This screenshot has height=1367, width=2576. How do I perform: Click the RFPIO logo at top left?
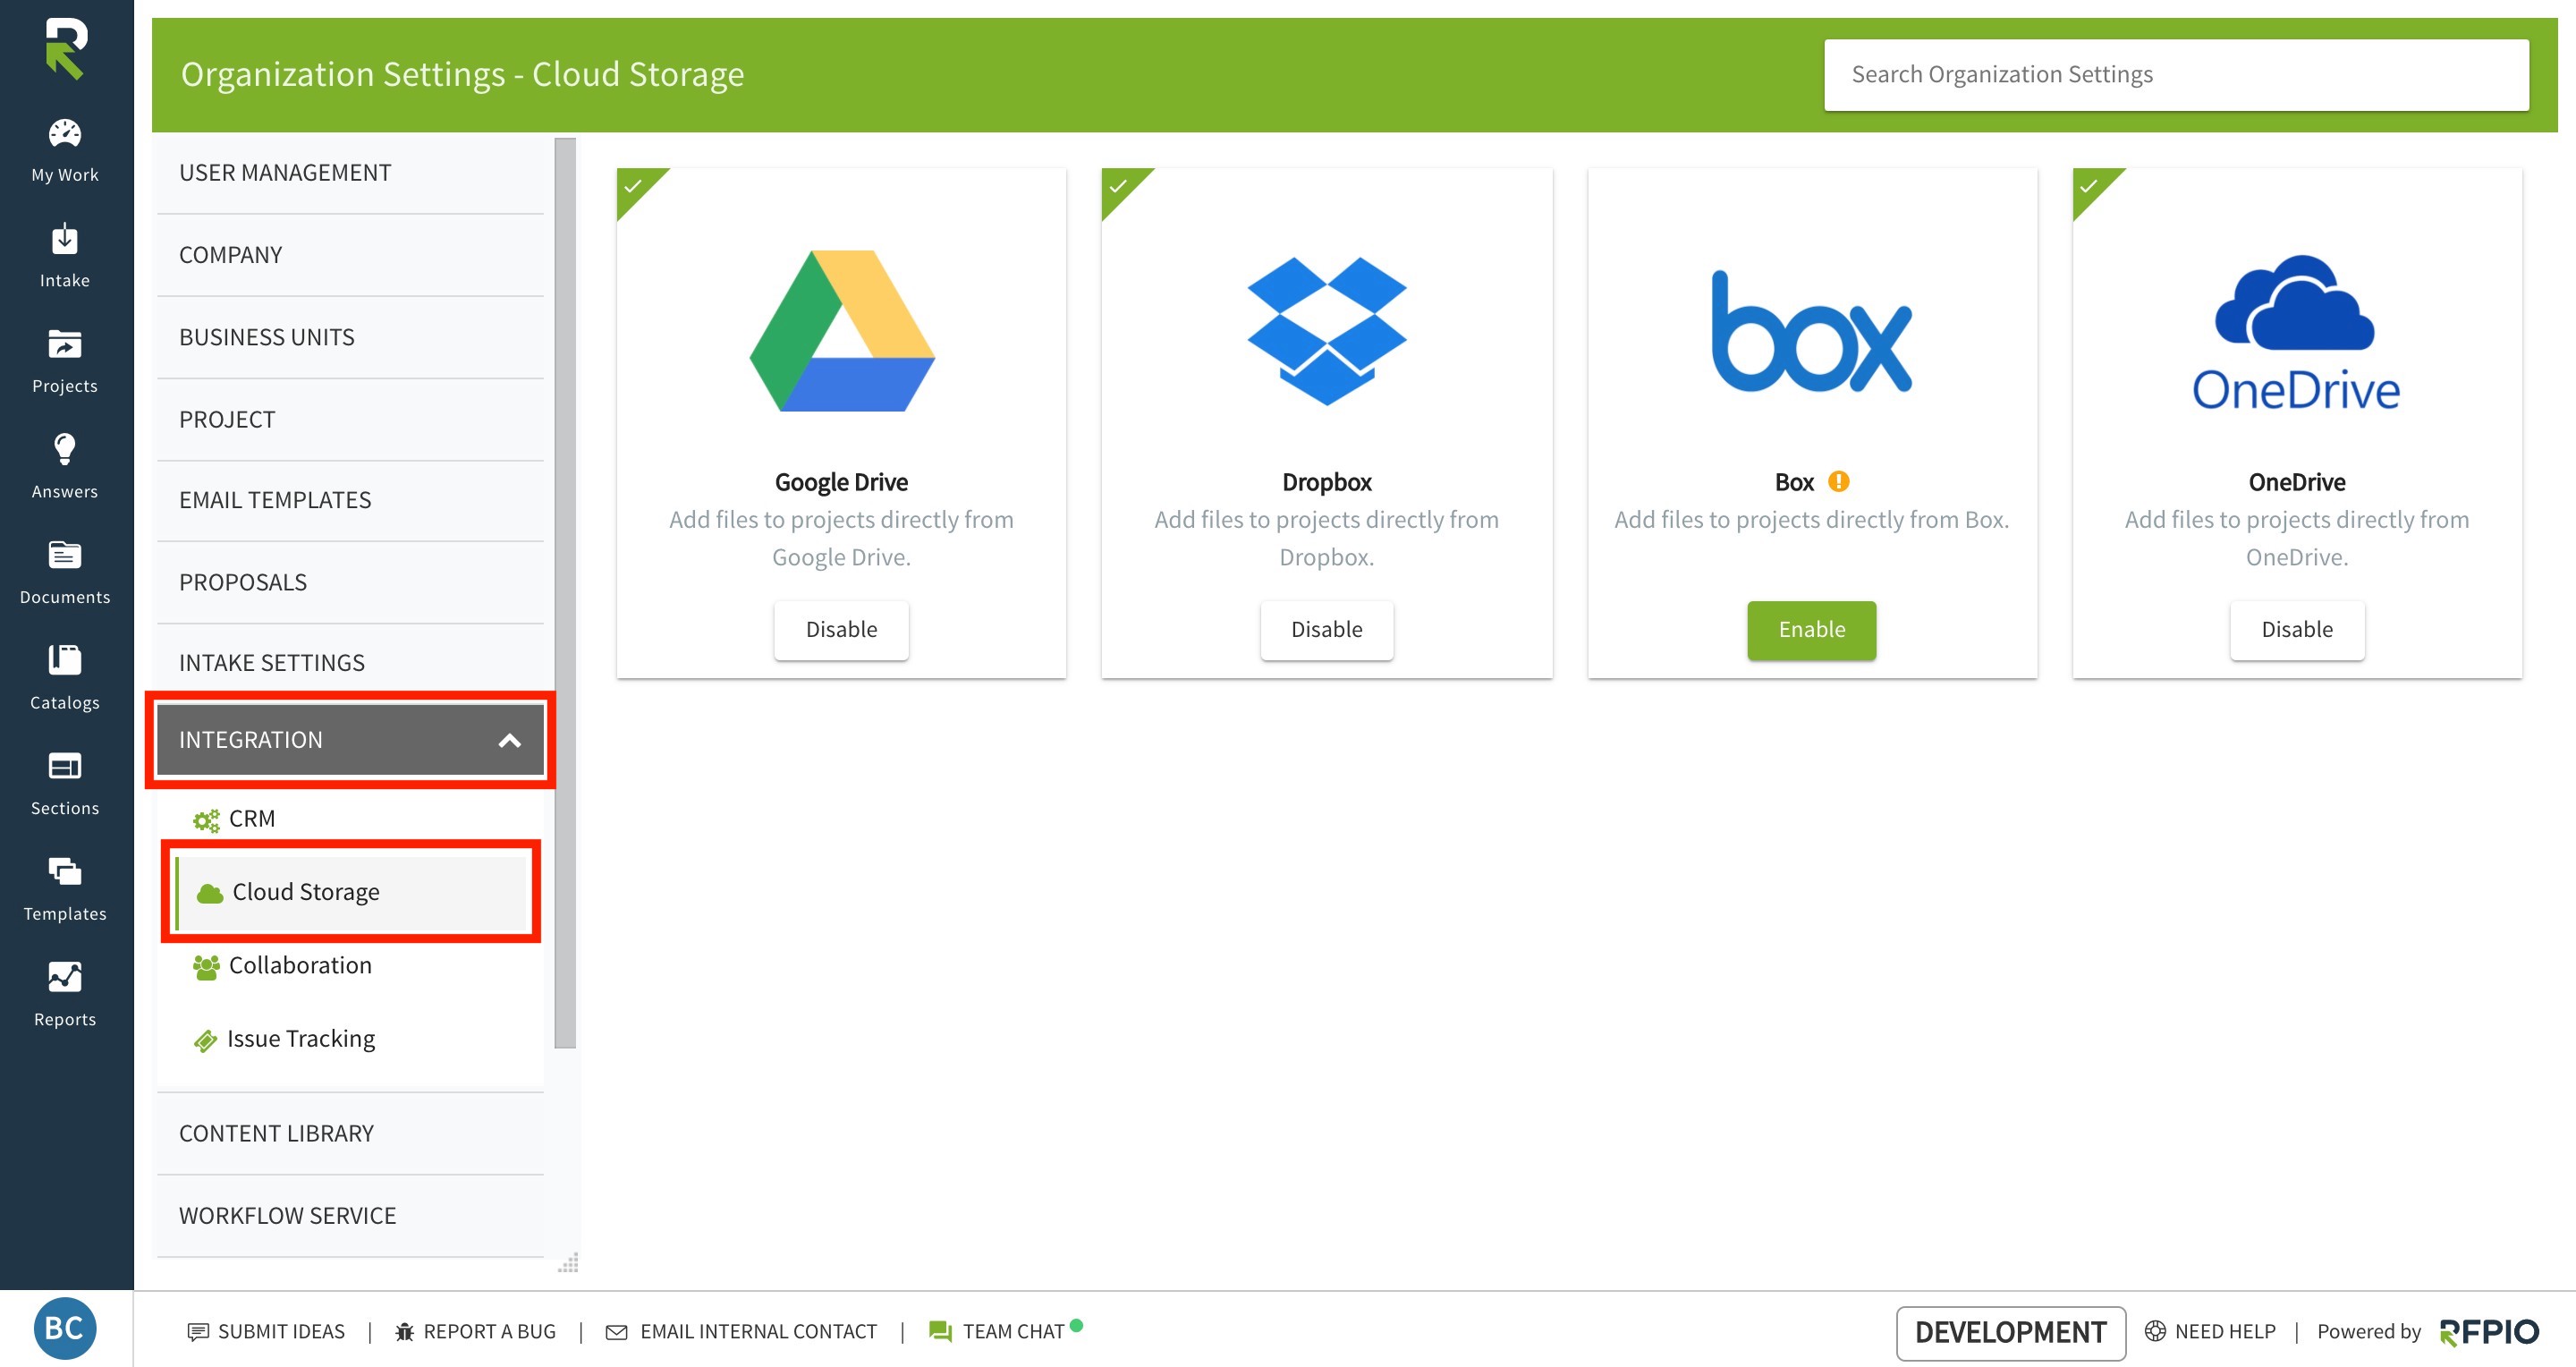[x=66, y=48]
